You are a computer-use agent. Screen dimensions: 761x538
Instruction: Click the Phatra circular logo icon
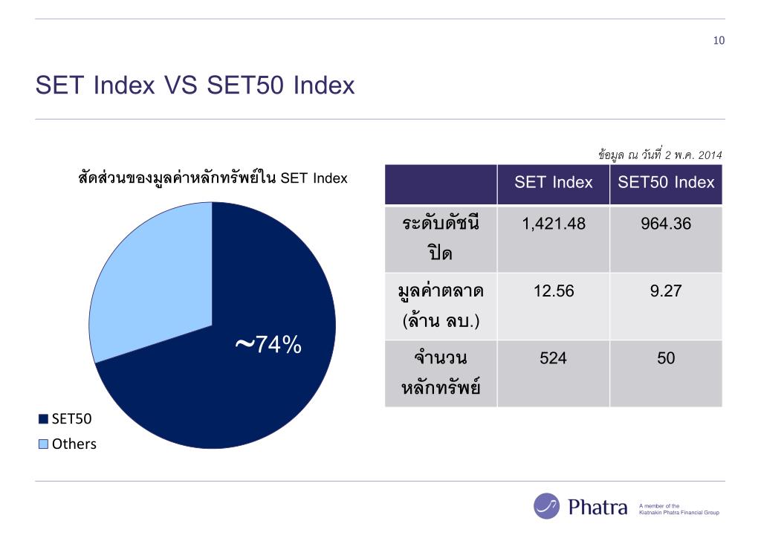546,506
